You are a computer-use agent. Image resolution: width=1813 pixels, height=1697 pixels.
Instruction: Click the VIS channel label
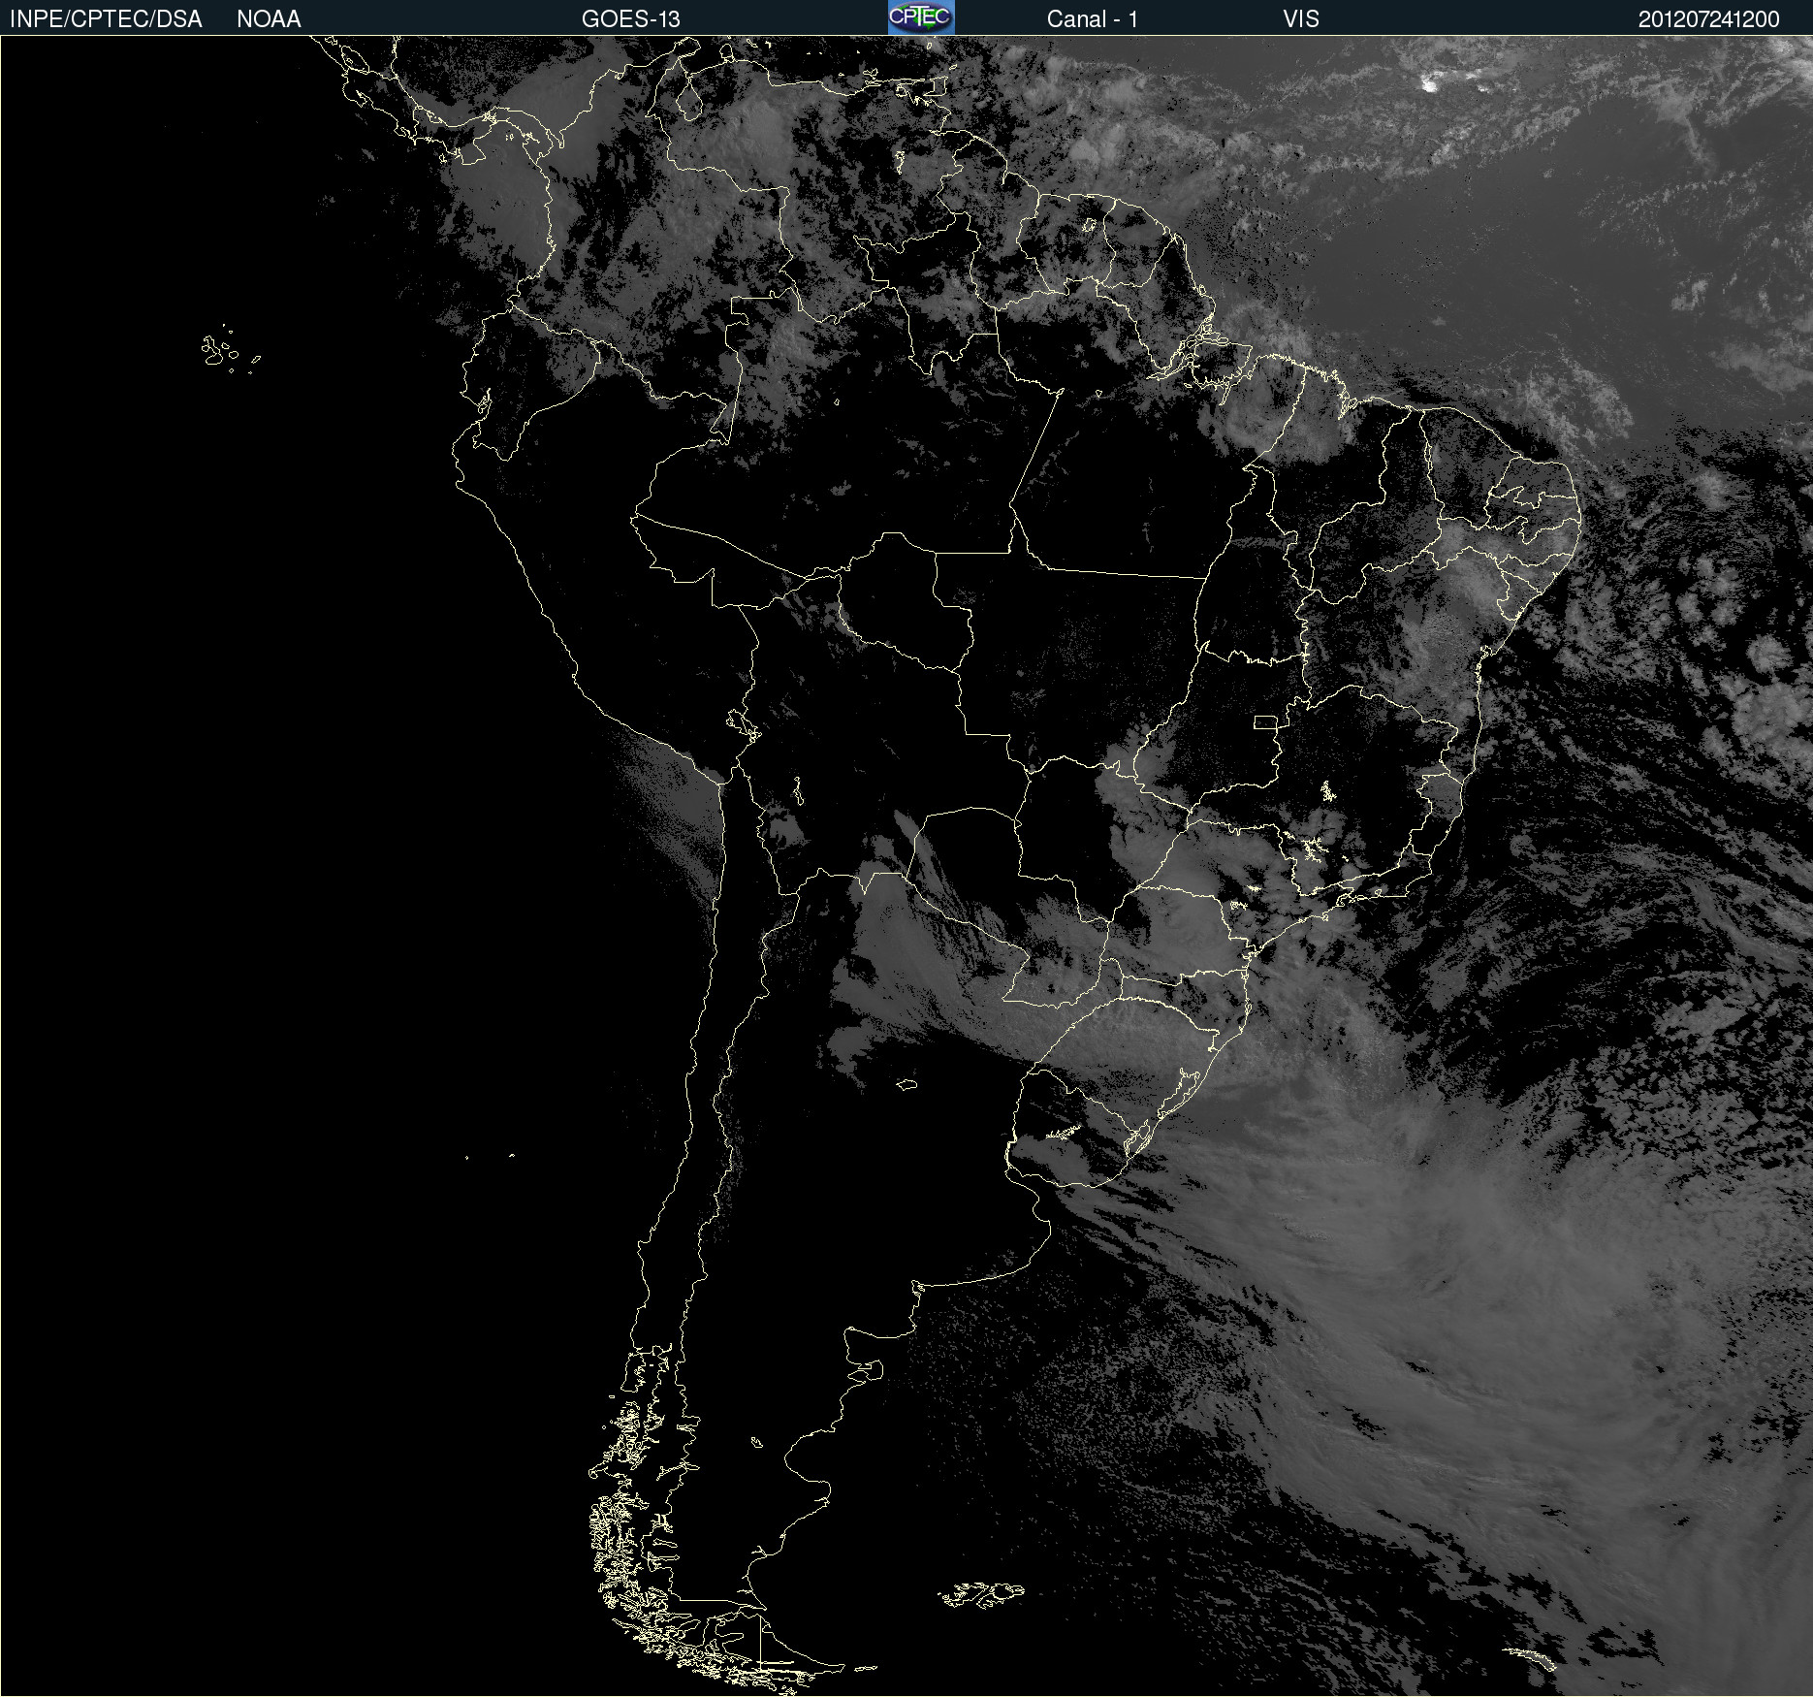click(x=1301, y=19)
